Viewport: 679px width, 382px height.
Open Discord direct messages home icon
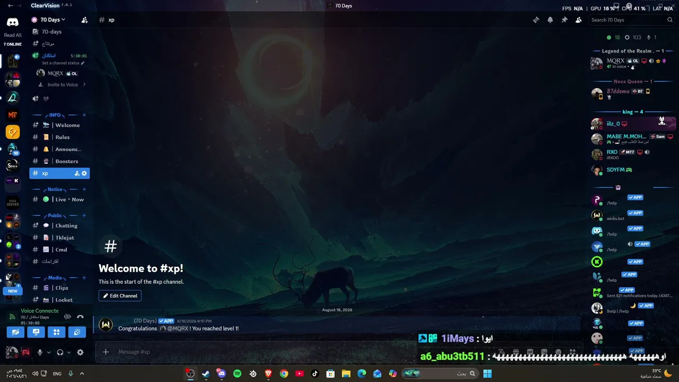pyautogui.click(x=12, y=22)
